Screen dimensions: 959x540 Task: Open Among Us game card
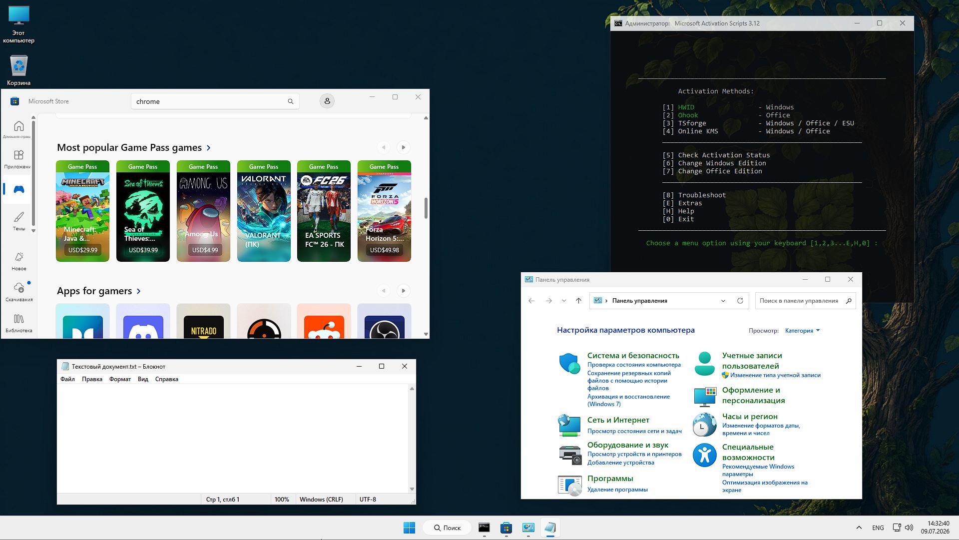click(203, 211)
